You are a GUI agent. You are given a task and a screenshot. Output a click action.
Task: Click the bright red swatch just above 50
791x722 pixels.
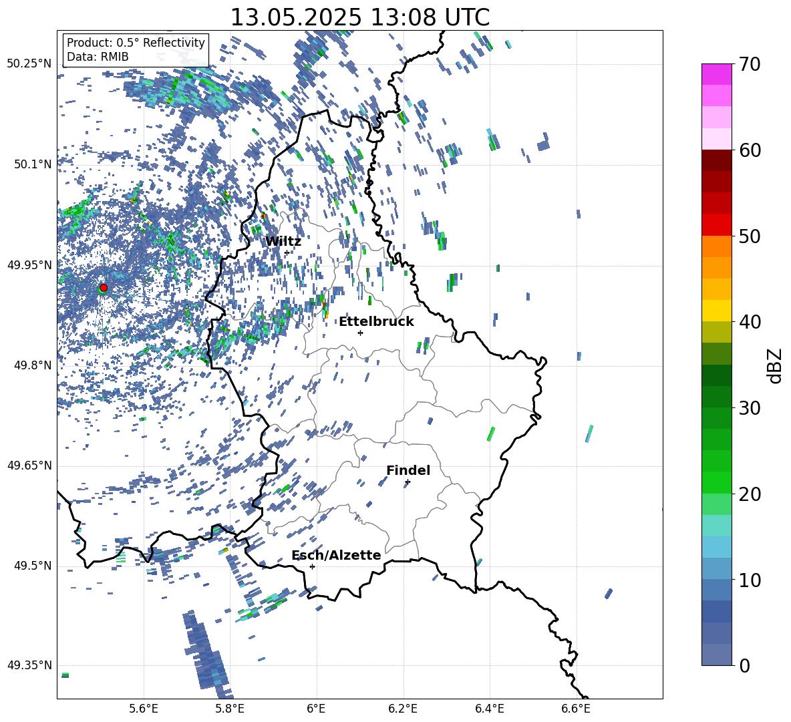pyautogui.click(x=716, y=225)
